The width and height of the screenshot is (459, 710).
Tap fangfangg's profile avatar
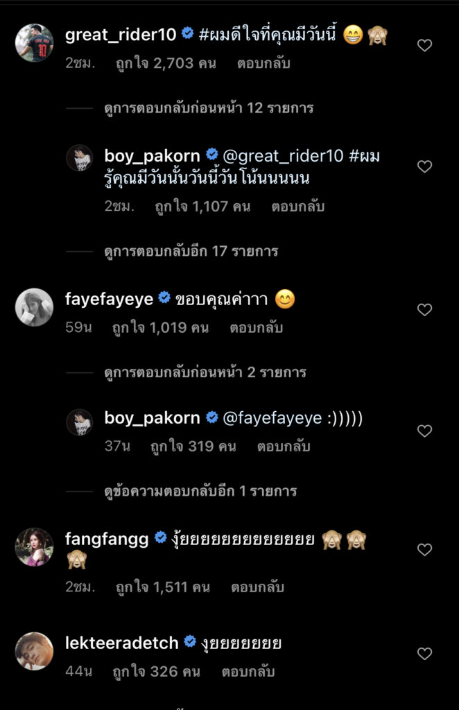34,547
